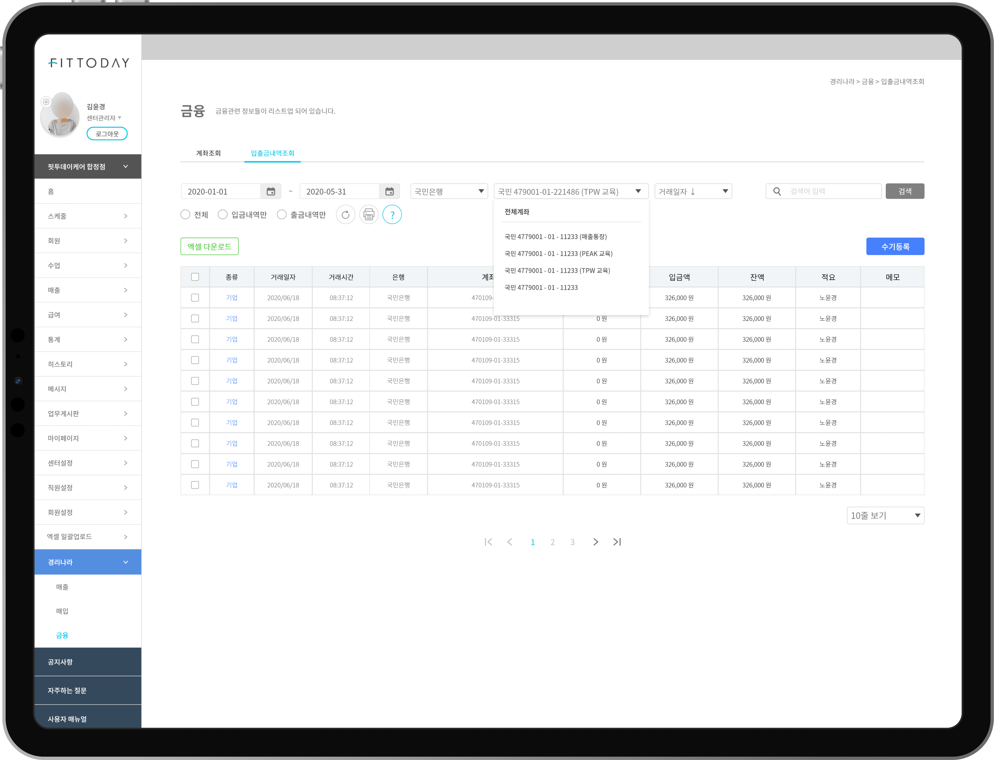Choose account option labeled 매출통장
The image size is (994, 760).
coord(556,237)
